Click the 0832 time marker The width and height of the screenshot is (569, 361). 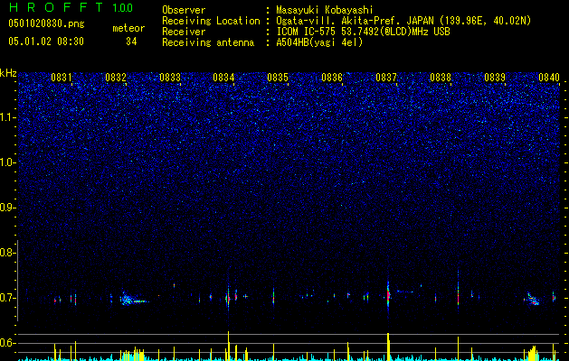116,77
